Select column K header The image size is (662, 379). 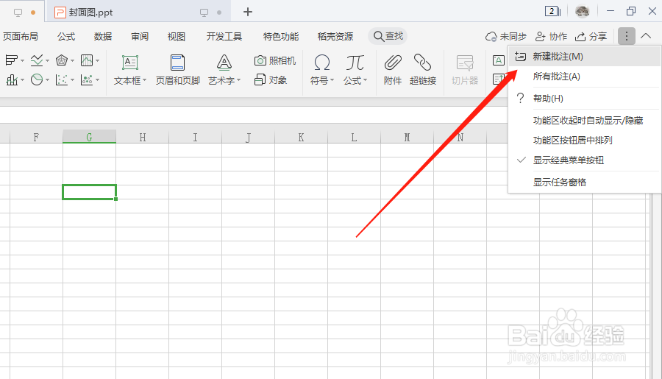click(x=301, y=137)
